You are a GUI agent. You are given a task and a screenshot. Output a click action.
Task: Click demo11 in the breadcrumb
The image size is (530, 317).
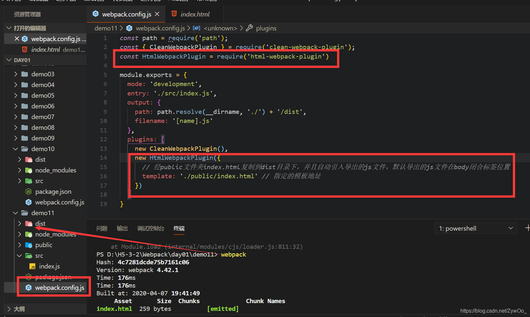106,28
